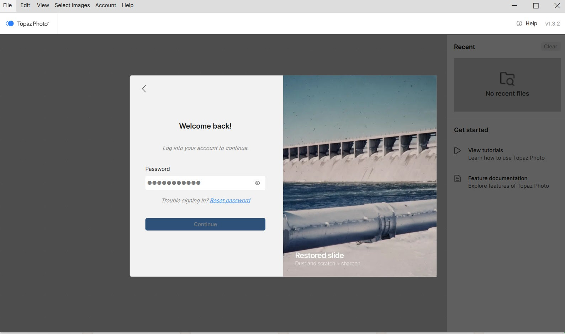
Task: Open the Help menu in menu bar
Action: point(127,5)
